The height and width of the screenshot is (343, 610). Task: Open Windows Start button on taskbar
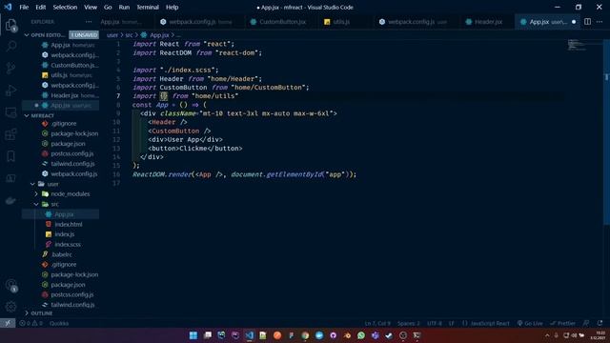[x=193, y=335]
